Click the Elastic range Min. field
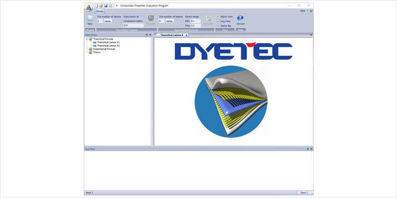The image size is (397, 198). [196, 21]
